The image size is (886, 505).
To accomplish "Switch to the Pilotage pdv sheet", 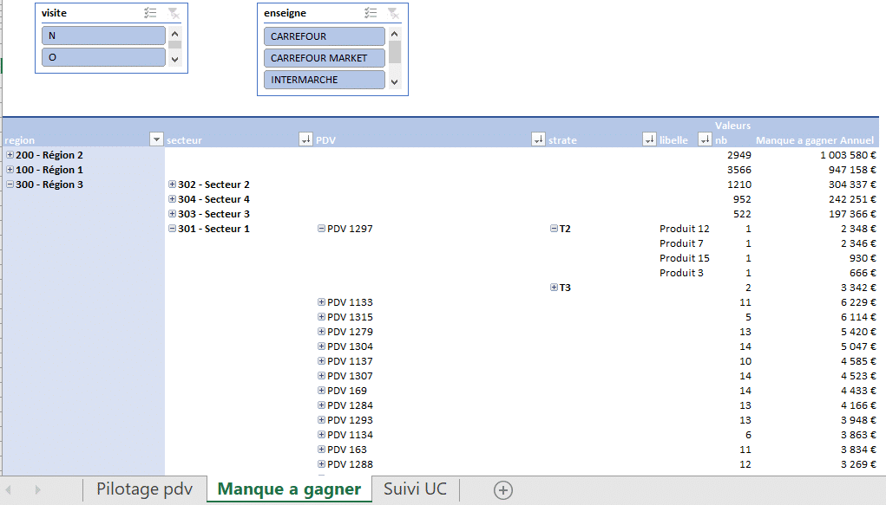I will pyautogui.click(x=145, y=489).
